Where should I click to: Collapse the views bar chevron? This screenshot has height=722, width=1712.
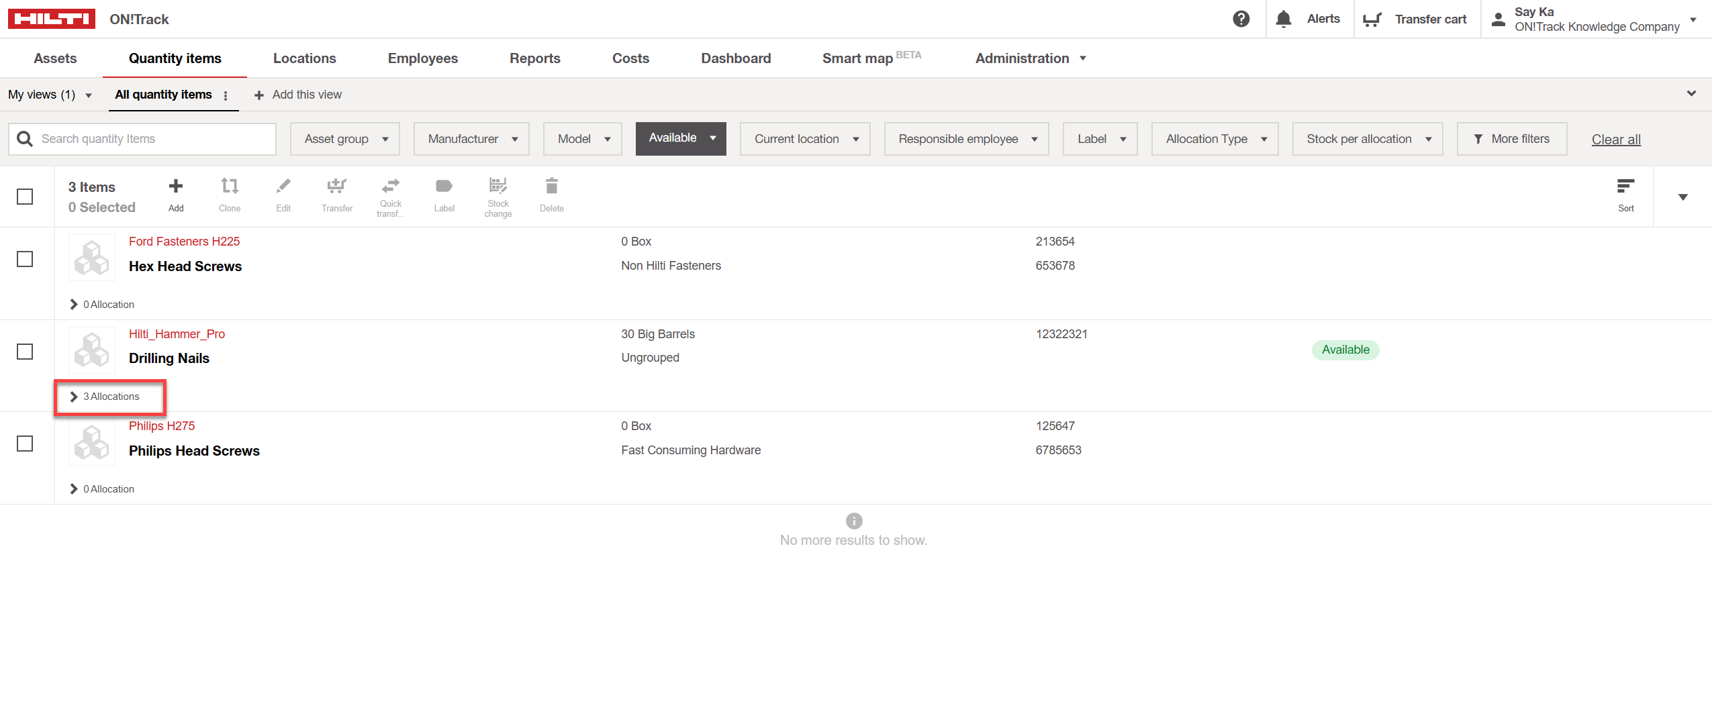pyautogui.click(x=1691, y=94)
